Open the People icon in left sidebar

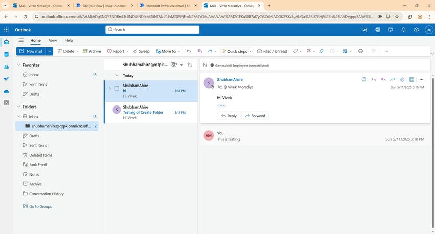pyautogui.click(x=6, y=67)
